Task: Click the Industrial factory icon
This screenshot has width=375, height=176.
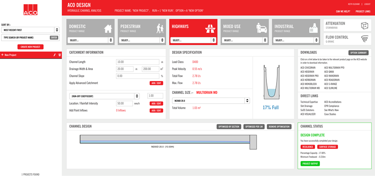Action: click(313, 28)
